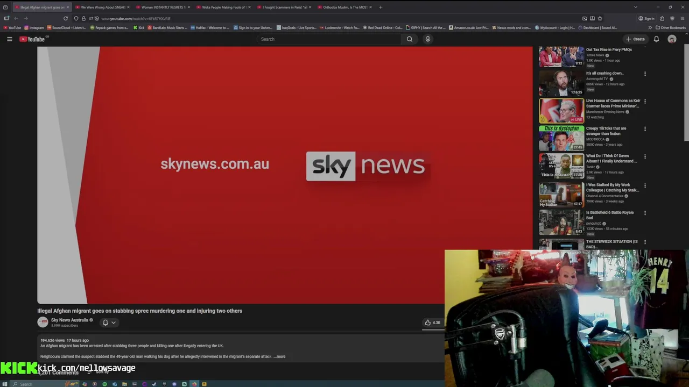Open the YouTube notifications bell
Image resolution: width=689 pixels, height=387 pixels.
tap(656, 39)
